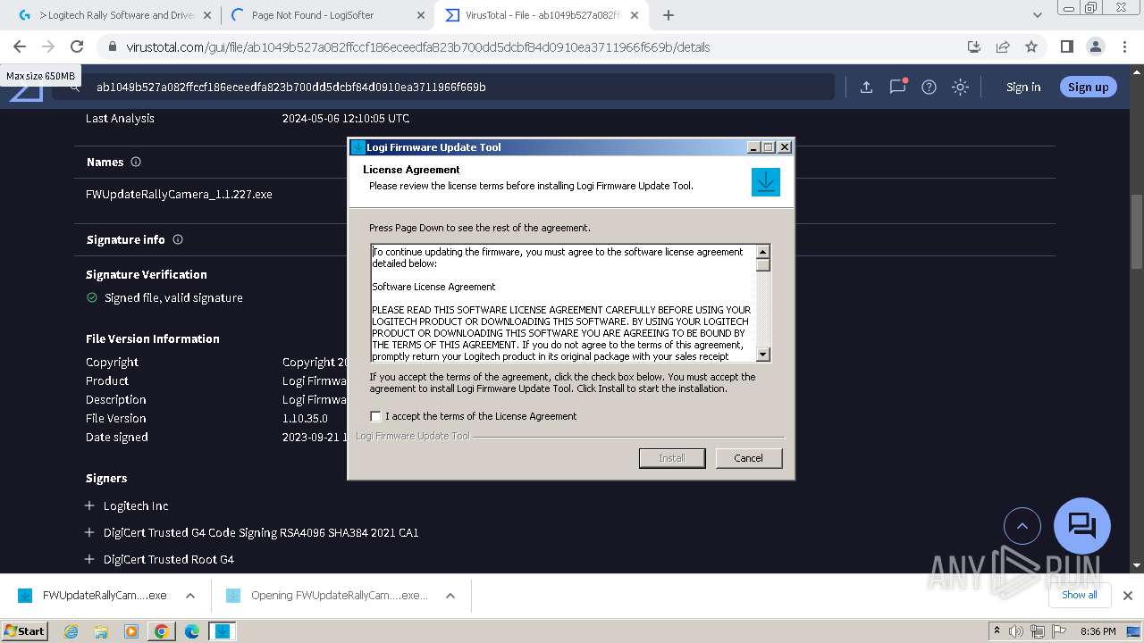Expand DigiCert Trusted Root G4 signer
Screen dimensions: 1144x643
pyautogui.click(x=89, y=559)
